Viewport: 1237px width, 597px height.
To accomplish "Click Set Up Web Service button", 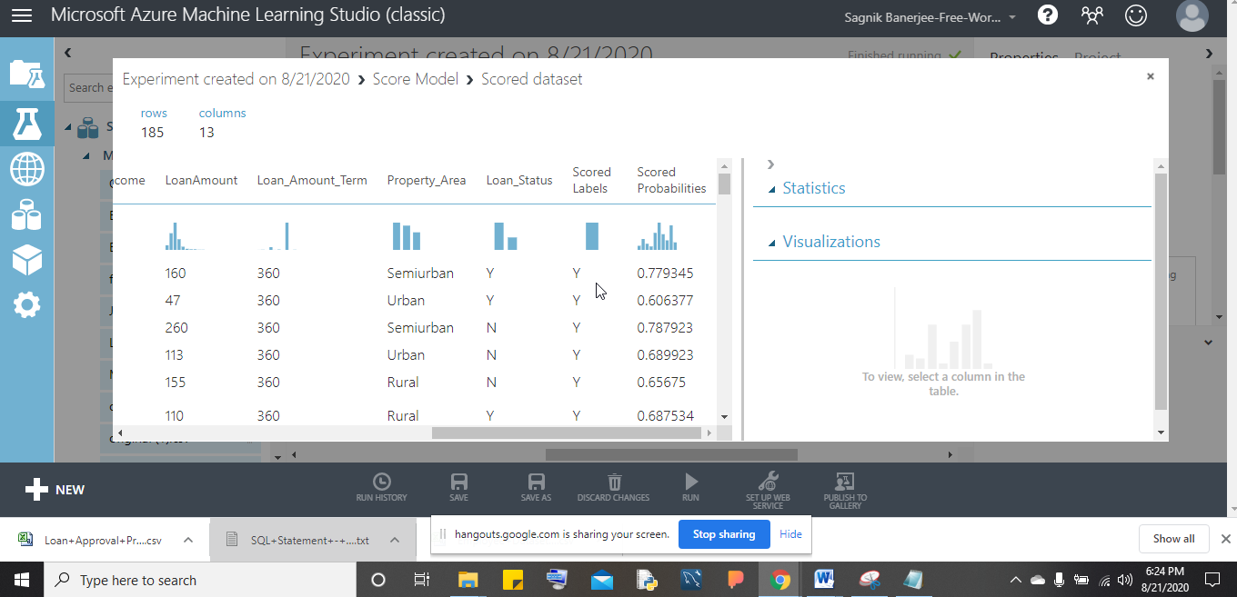I will pos(768,490).
